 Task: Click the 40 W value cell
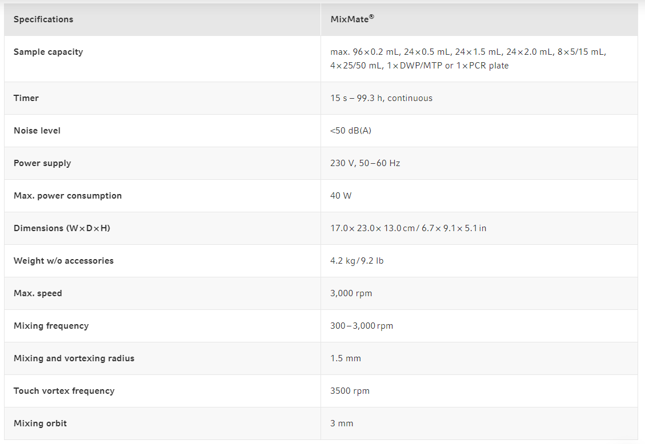[341, 196]
